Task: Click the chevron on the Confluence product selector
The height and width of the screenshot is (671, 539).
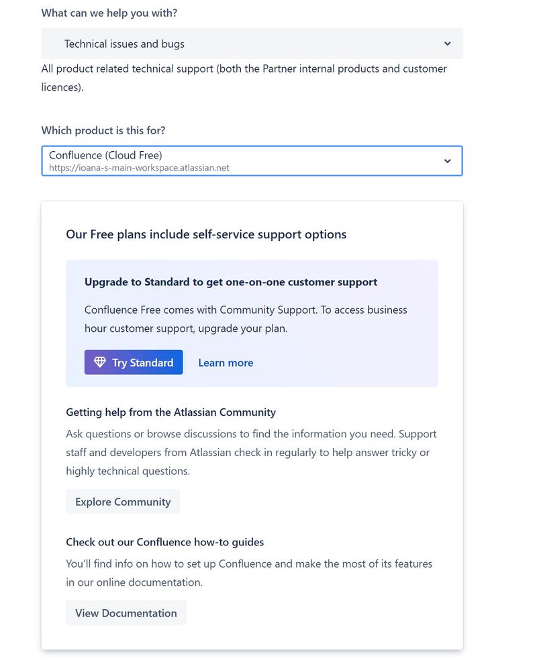Action: pos(448,161)
